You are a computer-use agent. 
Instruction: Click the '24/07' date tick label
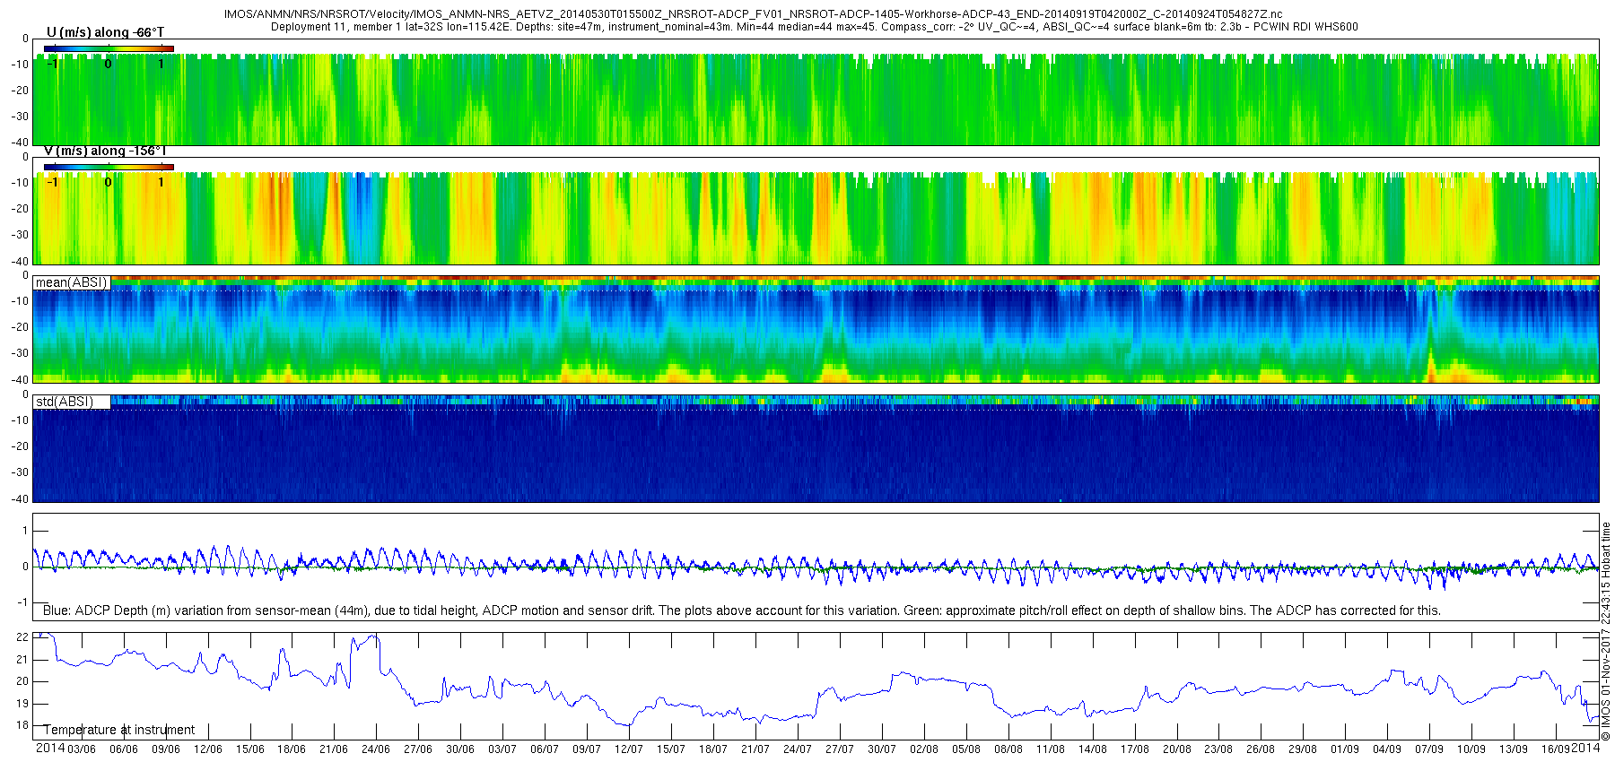[798, 749]
